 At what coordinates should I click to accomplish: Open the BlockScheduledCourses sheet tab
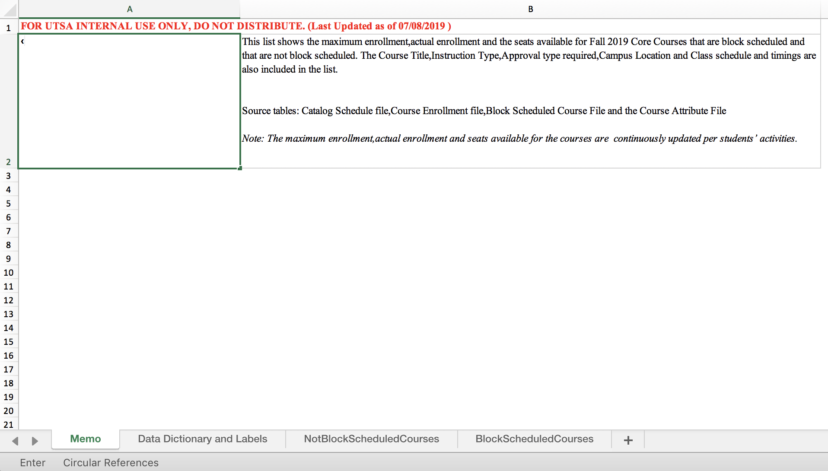[x=534, y=439]
